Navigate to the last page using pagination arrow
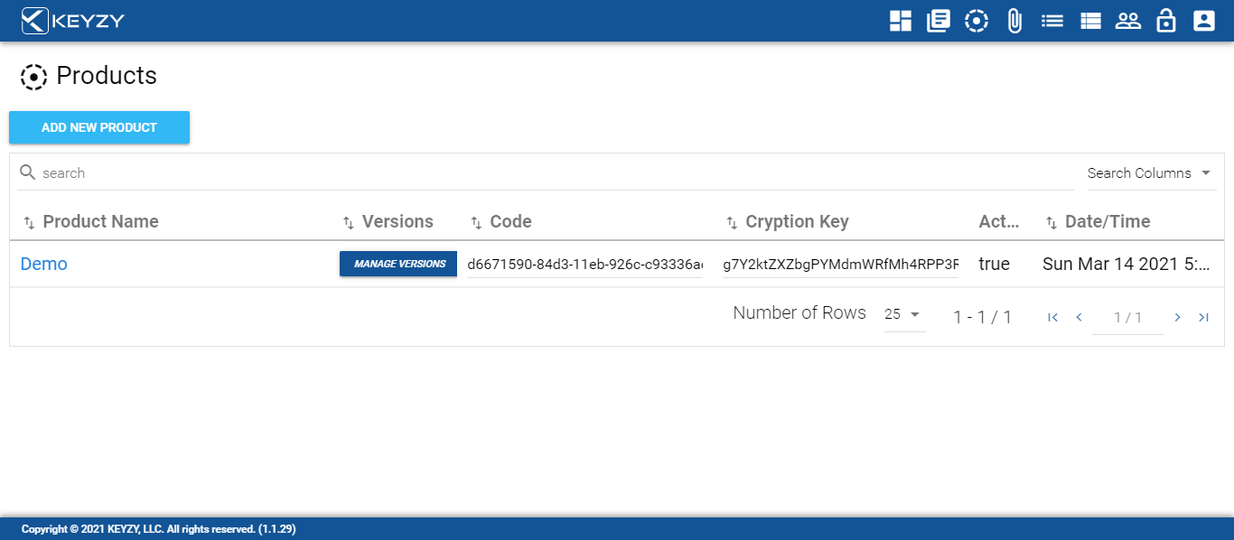1234x540 pixels. 1204,317
